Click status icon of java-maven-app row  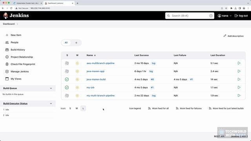pos(67,71)
